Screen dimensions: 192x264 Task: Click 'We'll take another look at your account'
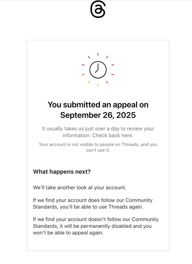point(79,187)
